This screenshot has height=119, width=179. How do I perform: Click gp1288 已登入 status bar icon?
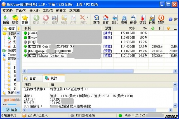point(24,115)
